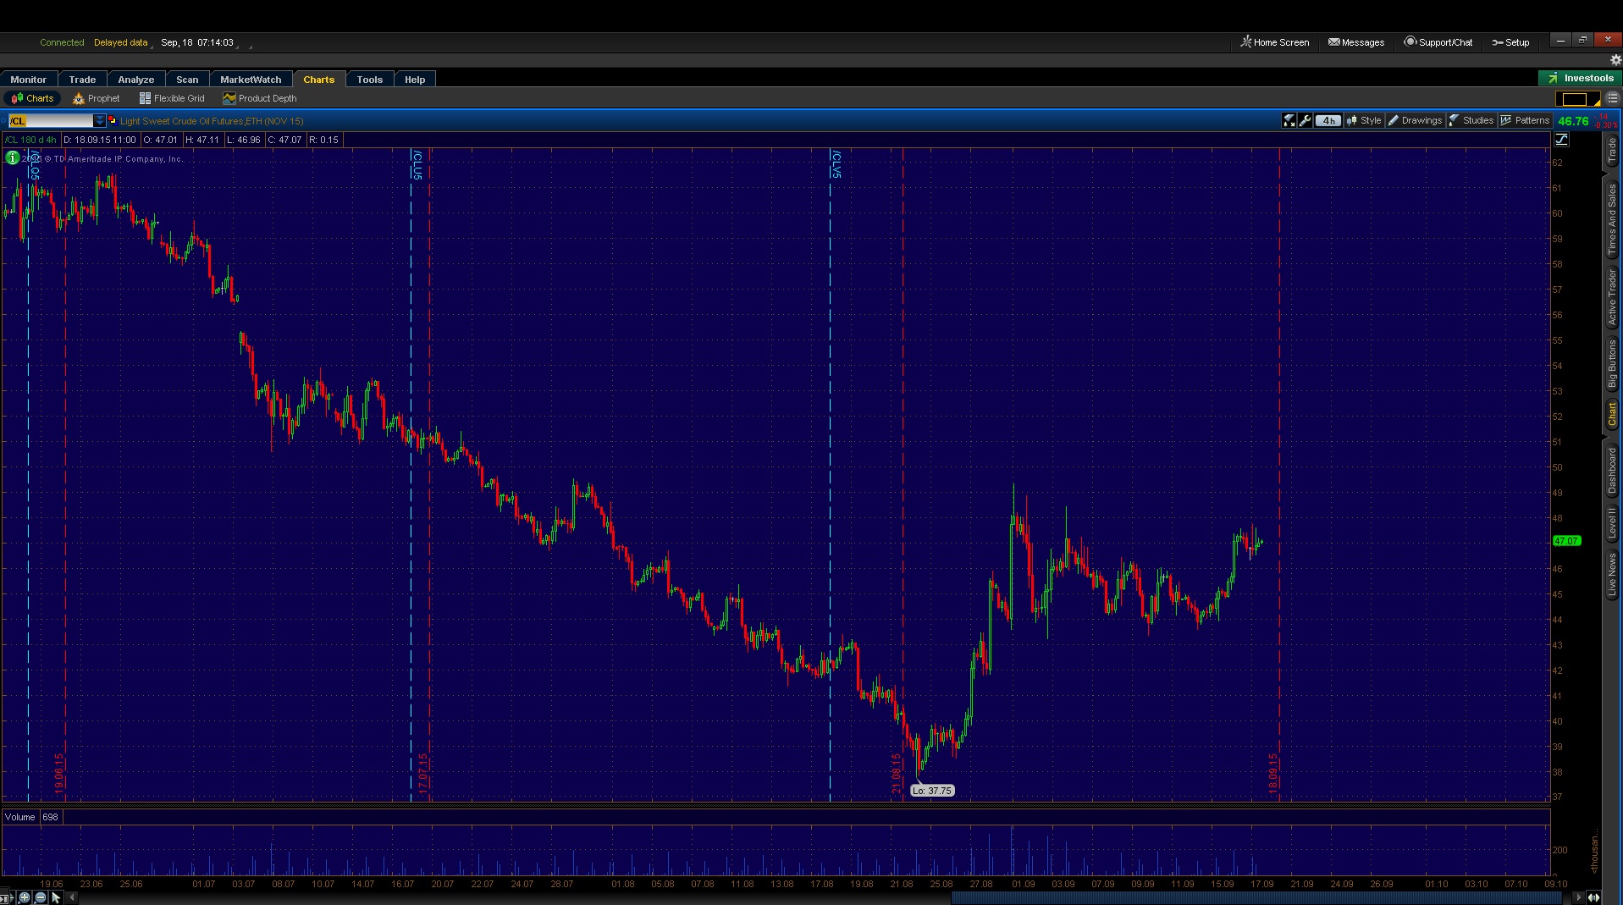The width and height of the screenshot is (1623, 905).
Task: Click the Investools button
Action: click(1580, 78)
